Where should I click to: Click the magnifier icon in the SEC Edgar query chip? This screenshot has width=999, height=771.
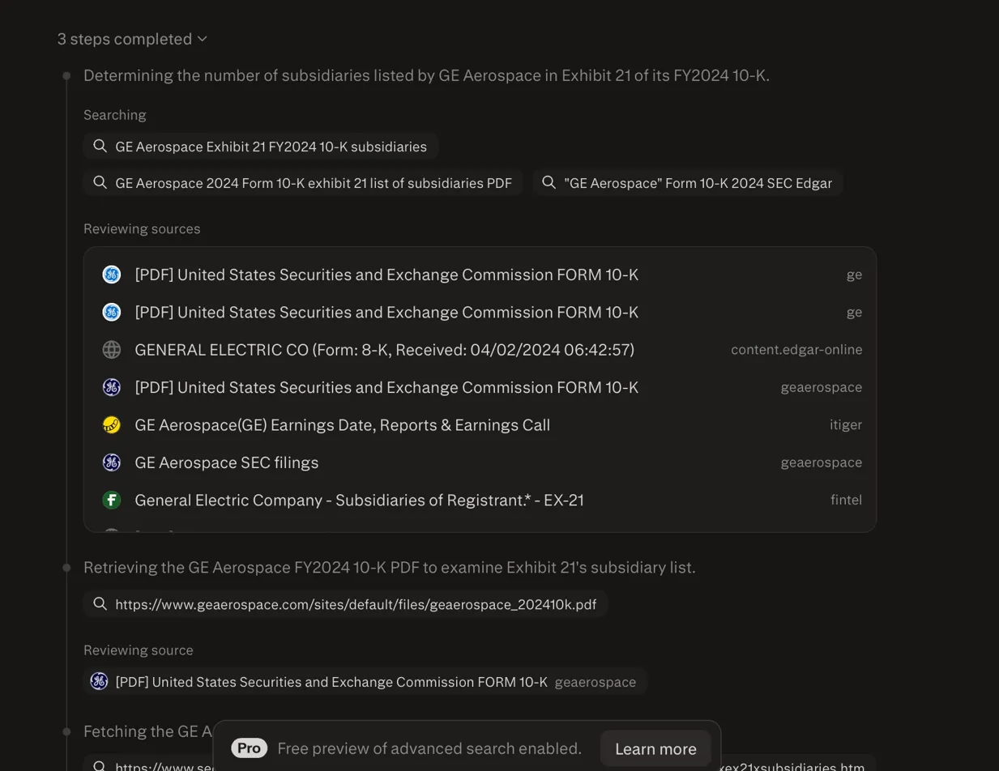(548, 182)
